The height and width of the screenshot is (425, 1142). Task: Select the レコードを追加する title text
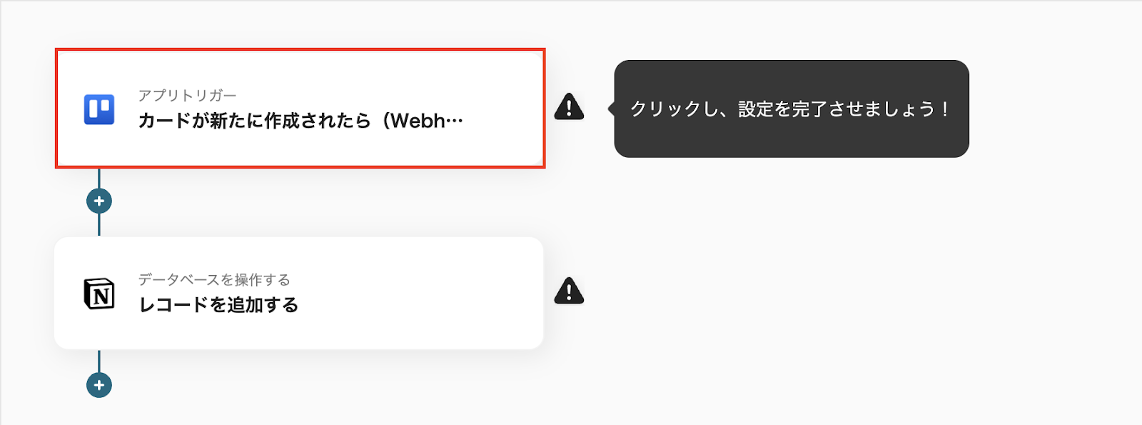coord(218,305)
